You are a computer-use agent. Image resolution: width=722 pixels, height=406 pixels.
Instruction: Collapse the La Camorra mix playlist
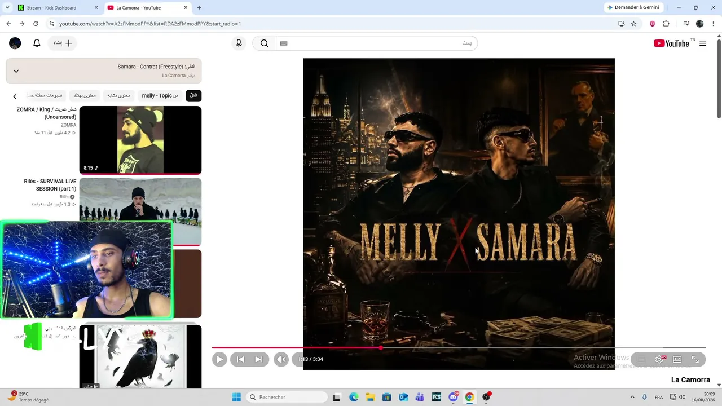[x=16, y=71]
